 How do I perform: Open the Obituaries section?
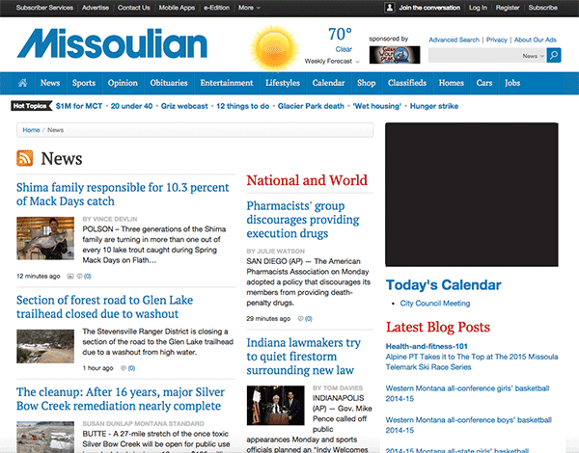coord(169,83)
